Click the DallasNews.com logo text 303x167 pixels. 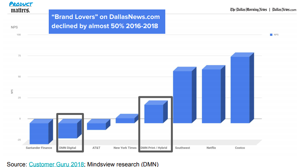click(284, 10)
